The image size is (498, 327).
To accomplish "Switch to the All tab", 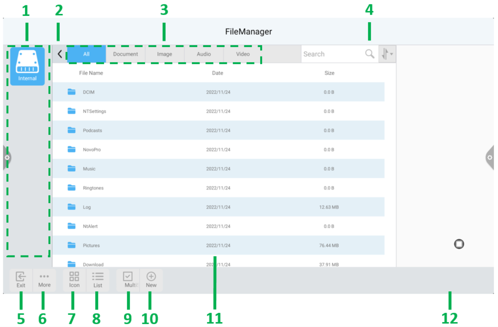I will coord(87,54).
